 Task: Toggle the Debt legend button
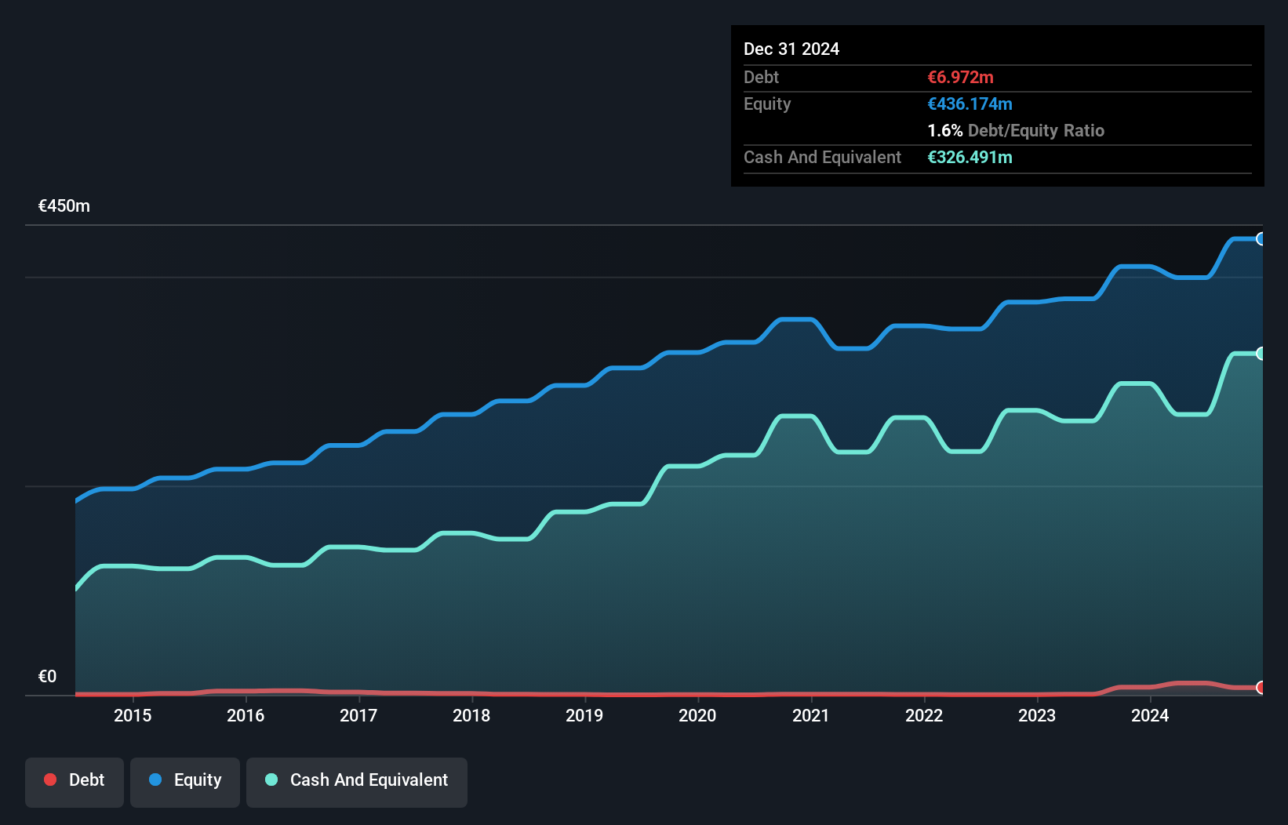pyautogui.click(x=75, y=780)
